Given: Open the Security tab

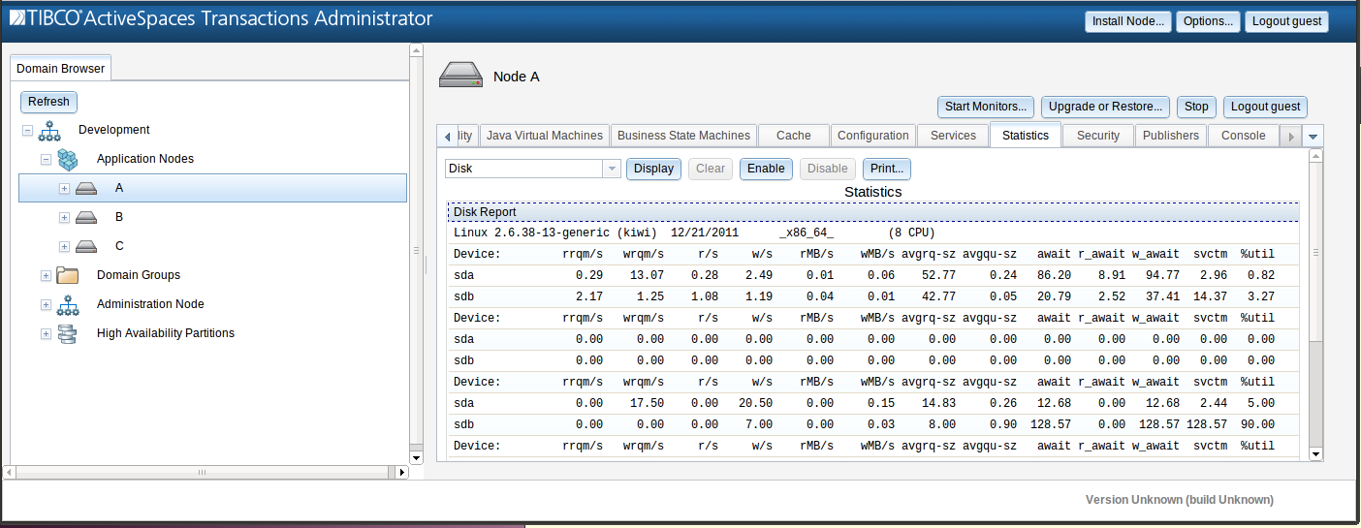Looking at the screenshot, I should (1098, 136).
